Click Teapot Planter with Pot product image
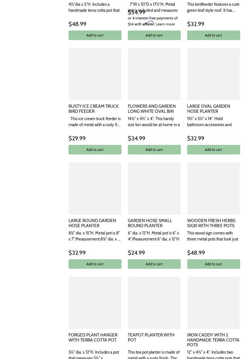The image size is (249, 359). 154,303
